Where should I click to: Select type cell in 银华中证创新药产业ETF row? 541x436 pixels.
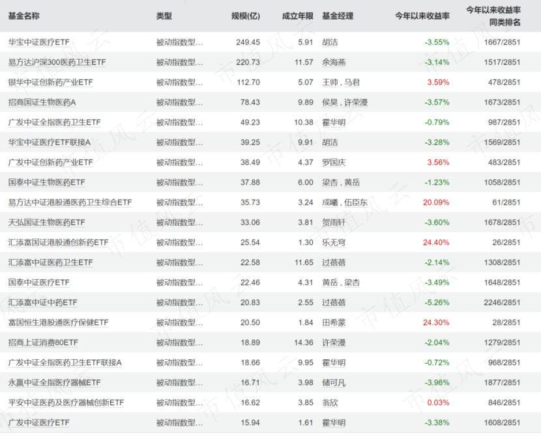179,82
